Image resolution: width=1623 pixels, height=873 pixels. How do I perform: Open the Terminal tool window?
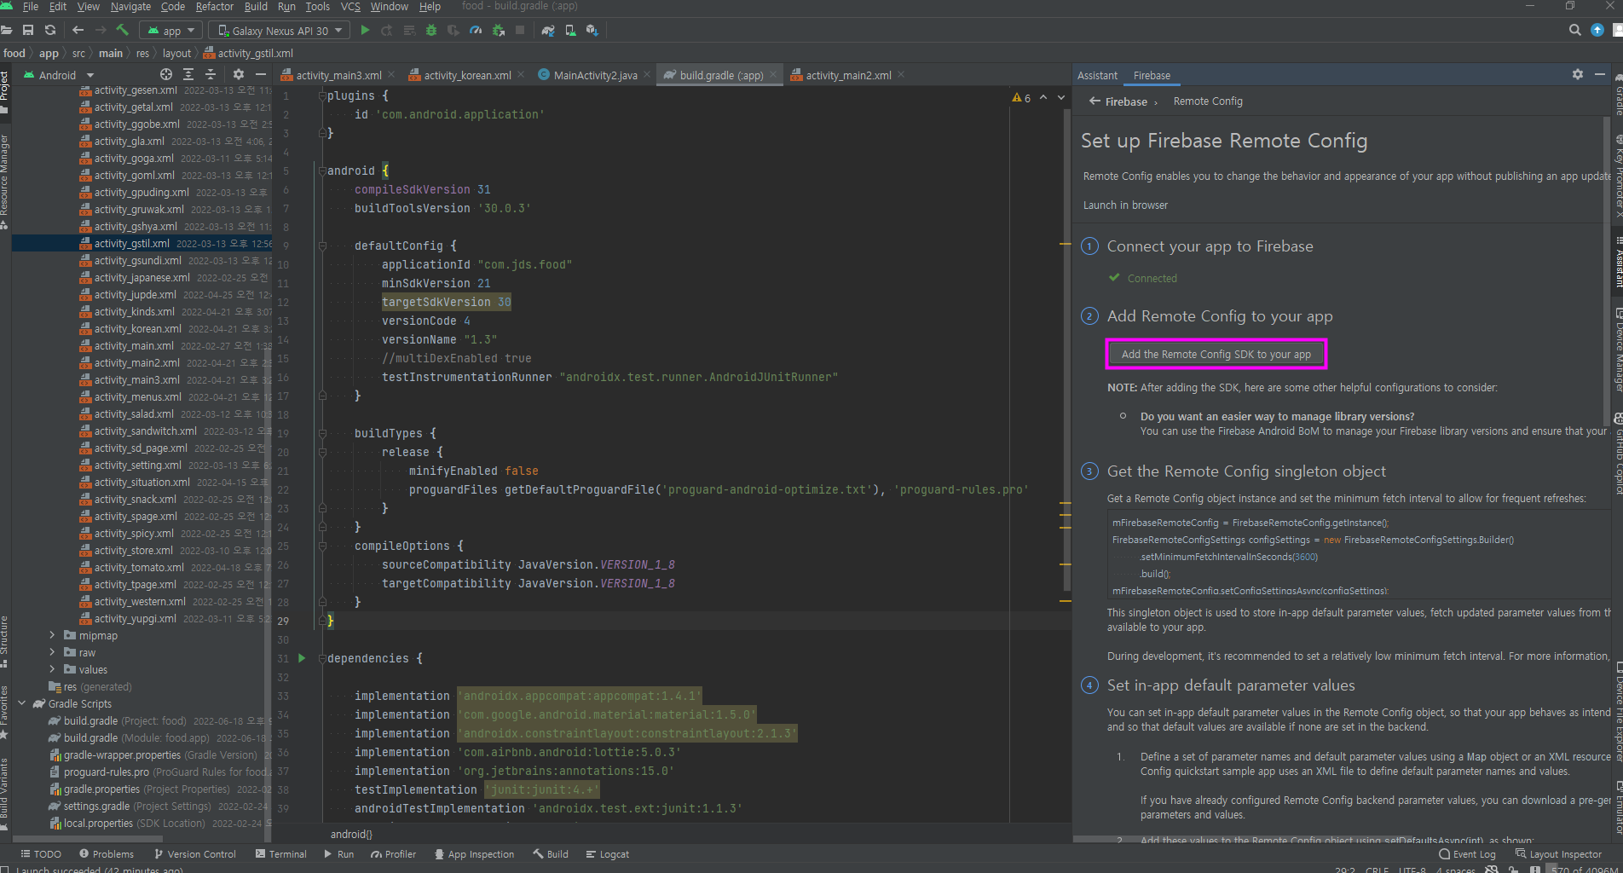coord(281,854)
